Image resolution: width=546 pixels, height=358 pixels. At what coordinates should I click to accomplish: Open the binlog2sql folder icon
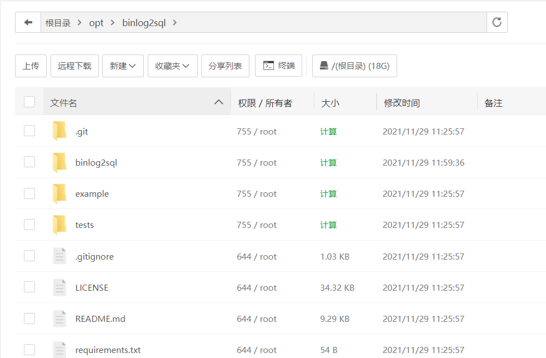pyautogui.click(x=59, y=162)
